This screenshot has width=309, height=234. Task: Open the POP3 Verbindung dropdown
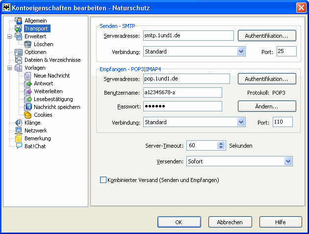pos(241,122)
